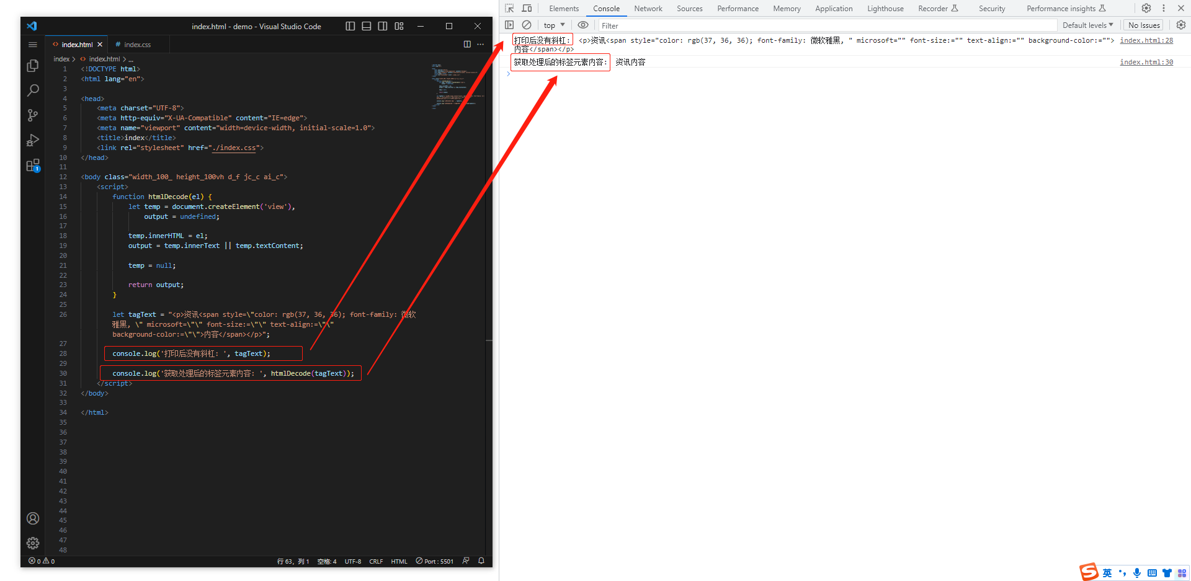Click the Sogou input method S icon
1191x581 pixels.
click(x=1089, y=572)
